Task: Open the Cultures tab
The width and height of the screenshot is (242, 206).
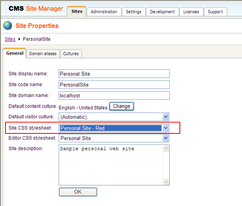Action: [71, 54]
